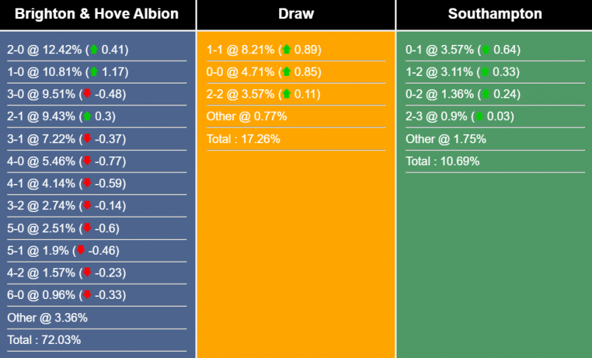Click green arrow beside 1-2 Southampton score
The height and width of the screenshot is (358, 592).
click(x=486, y=72)
